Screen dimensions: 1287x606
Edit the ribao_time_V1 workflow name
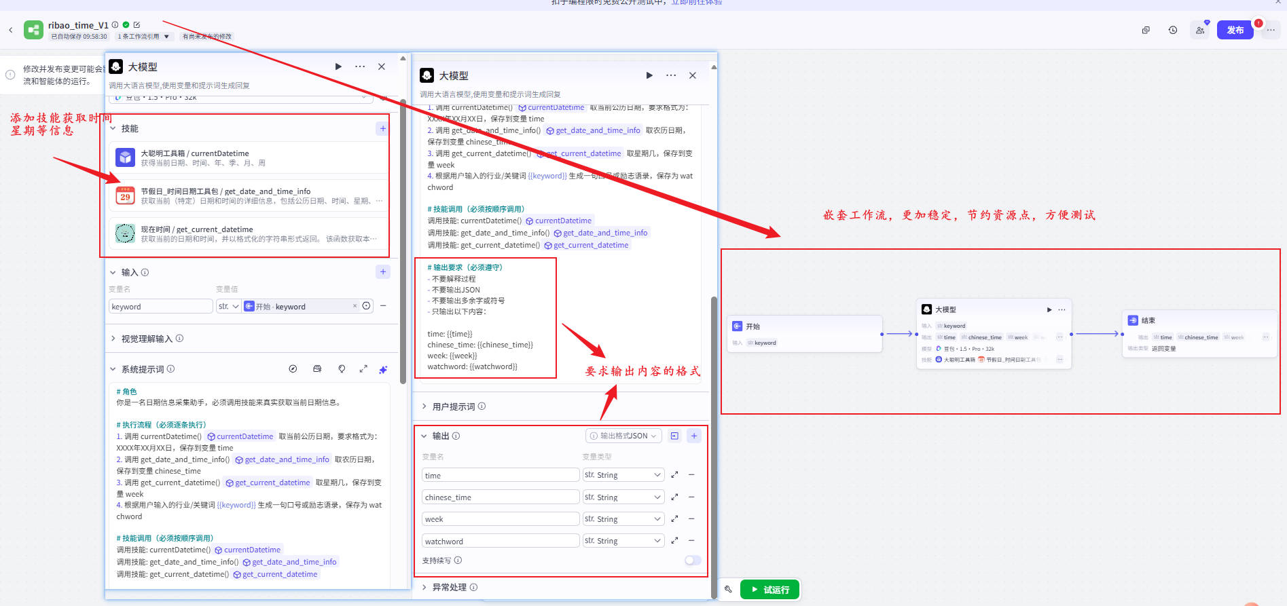point(137,24)
